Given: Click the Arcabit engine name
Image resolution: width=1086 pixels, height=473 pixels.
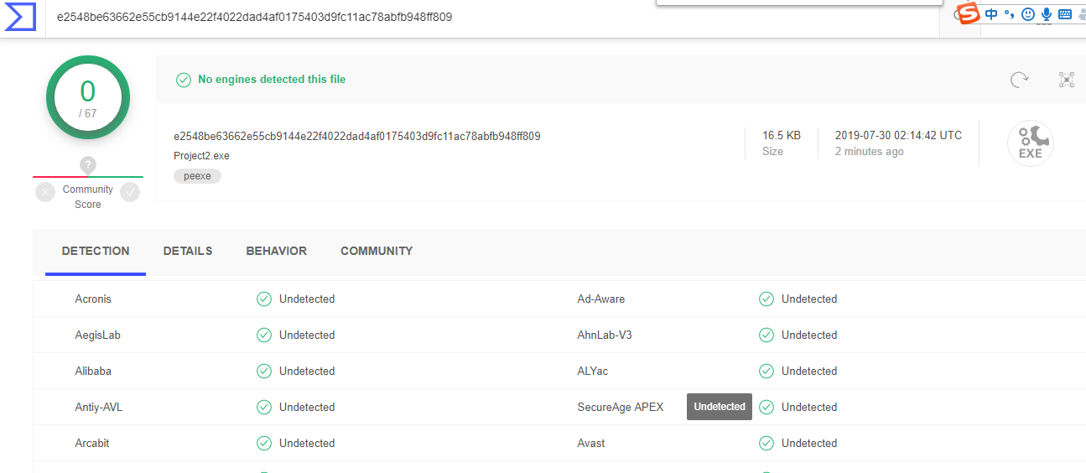Looking at the screenshot, I should [92, 443].
